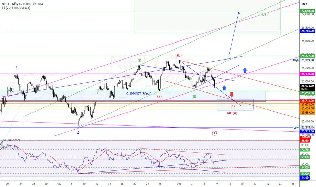Viewport: 316px width, 187px height.
Task: Click date 6 on the time axis
Action: (x=72, y=184)
